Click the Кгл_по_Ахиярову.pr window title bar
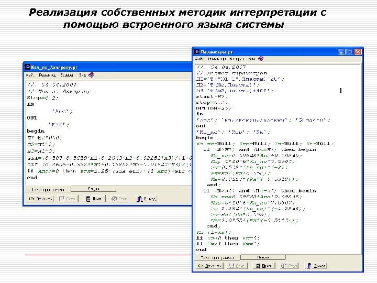This screenshot has height=283, width=377. coord(108,67)
